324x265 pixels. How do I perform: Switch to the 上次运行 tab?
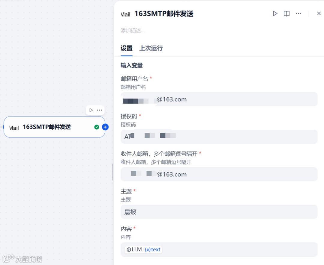(x=151, y=48)
